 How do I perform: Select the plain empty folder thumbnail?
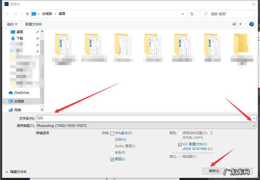click(x=241, y=44)
